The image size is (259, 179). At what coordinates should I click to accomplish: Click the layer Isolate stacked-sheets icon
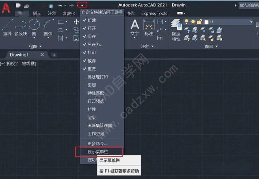coord(195,30)
